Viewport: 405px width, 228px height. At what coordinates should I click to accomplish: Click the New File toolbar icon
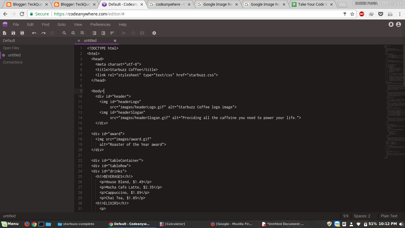pyautogui.click(x=4, y=33)
